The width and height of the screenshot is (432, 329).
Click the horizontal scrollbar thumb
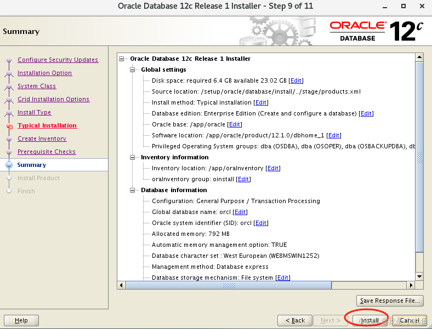(229, 285)
